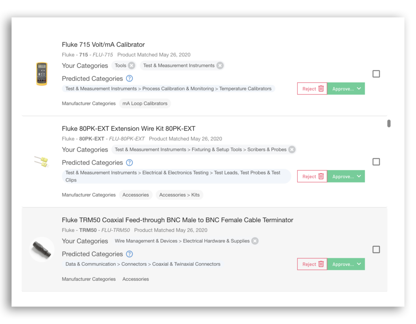Image resolution: width=416 pixels, height=324 pixels.
Task: Check the TRM50 Cable Terminator checkbox
Action: click(x=376, y=250)
